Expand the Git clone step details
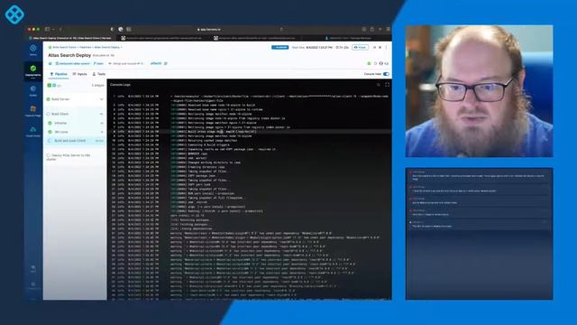The height and width of the screenshot is (325, 577). [x=102, y=132]
